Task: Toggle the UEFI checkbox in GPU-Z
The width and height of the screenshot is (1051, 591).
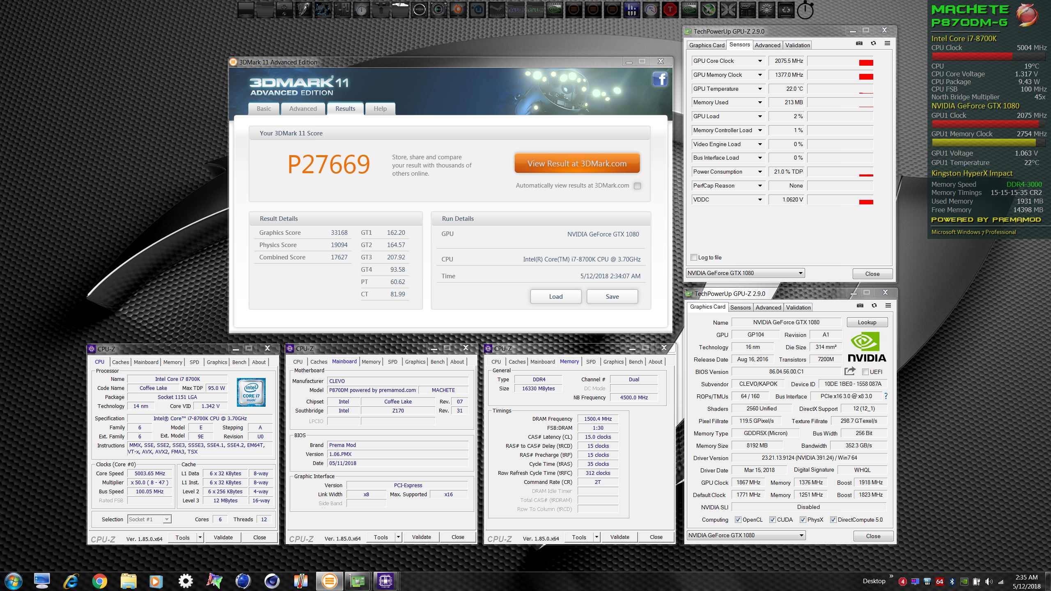Action: tap(865, 372)
